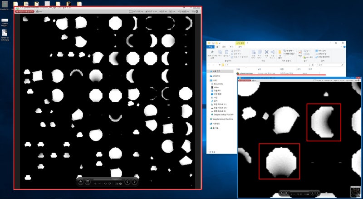Go to next image in small viewer
363x199 pixels.
click(x=317, y=193)
